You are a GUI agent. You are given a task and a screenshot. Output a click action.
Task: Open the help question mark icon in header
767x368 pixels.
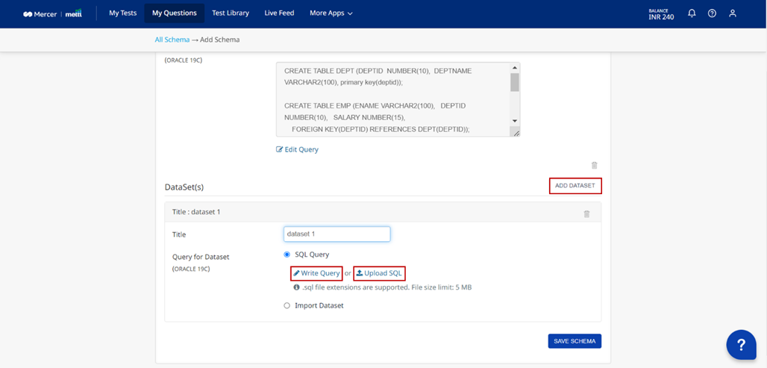tap(713, 13)
